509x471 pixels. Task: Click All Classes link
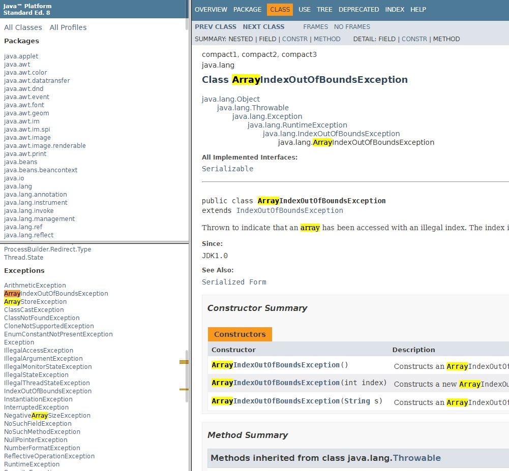coord(23,27)
